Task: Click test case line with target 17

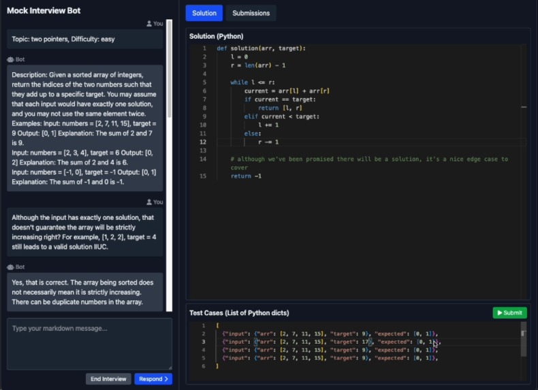Action: 331,342
